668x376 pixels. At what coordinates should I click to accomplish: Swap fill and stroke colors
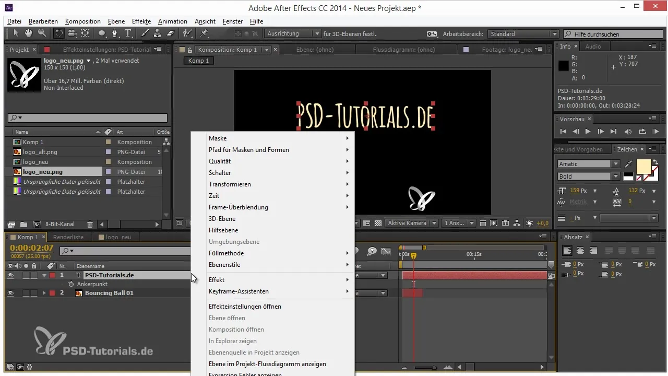click(x=655, y=162)
